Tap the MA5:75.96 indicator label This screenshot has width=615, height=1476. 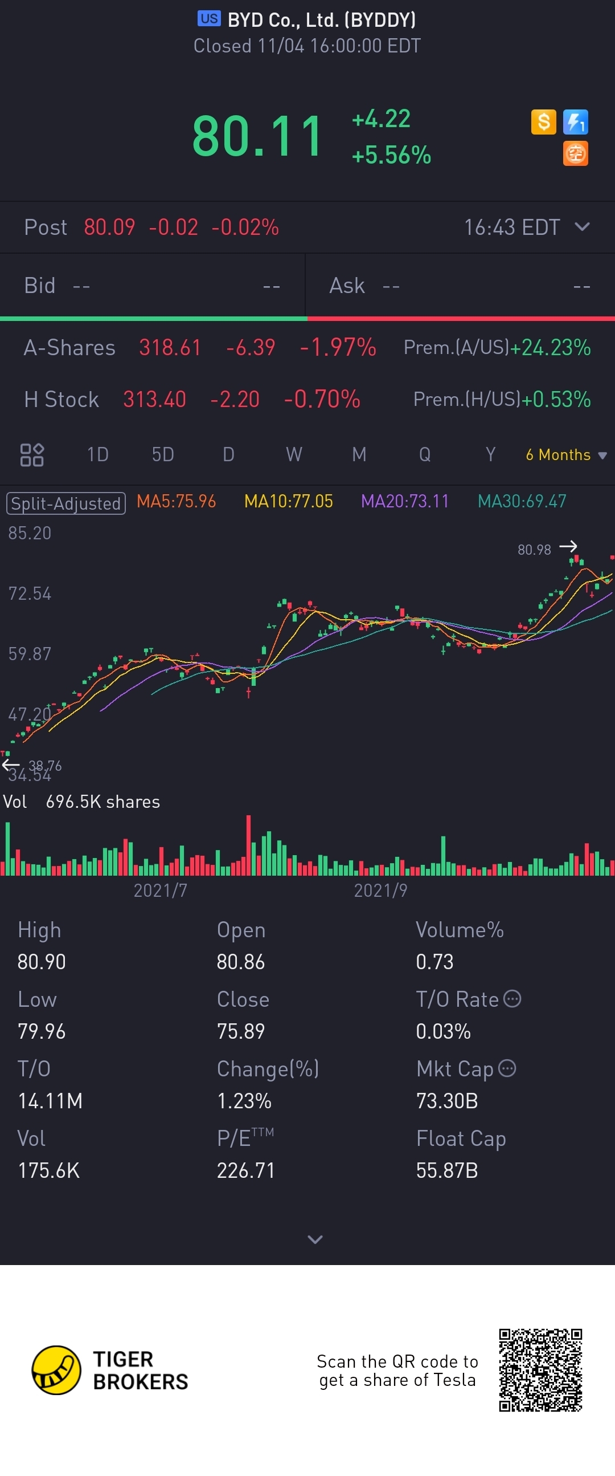click(x=176, y=501)
